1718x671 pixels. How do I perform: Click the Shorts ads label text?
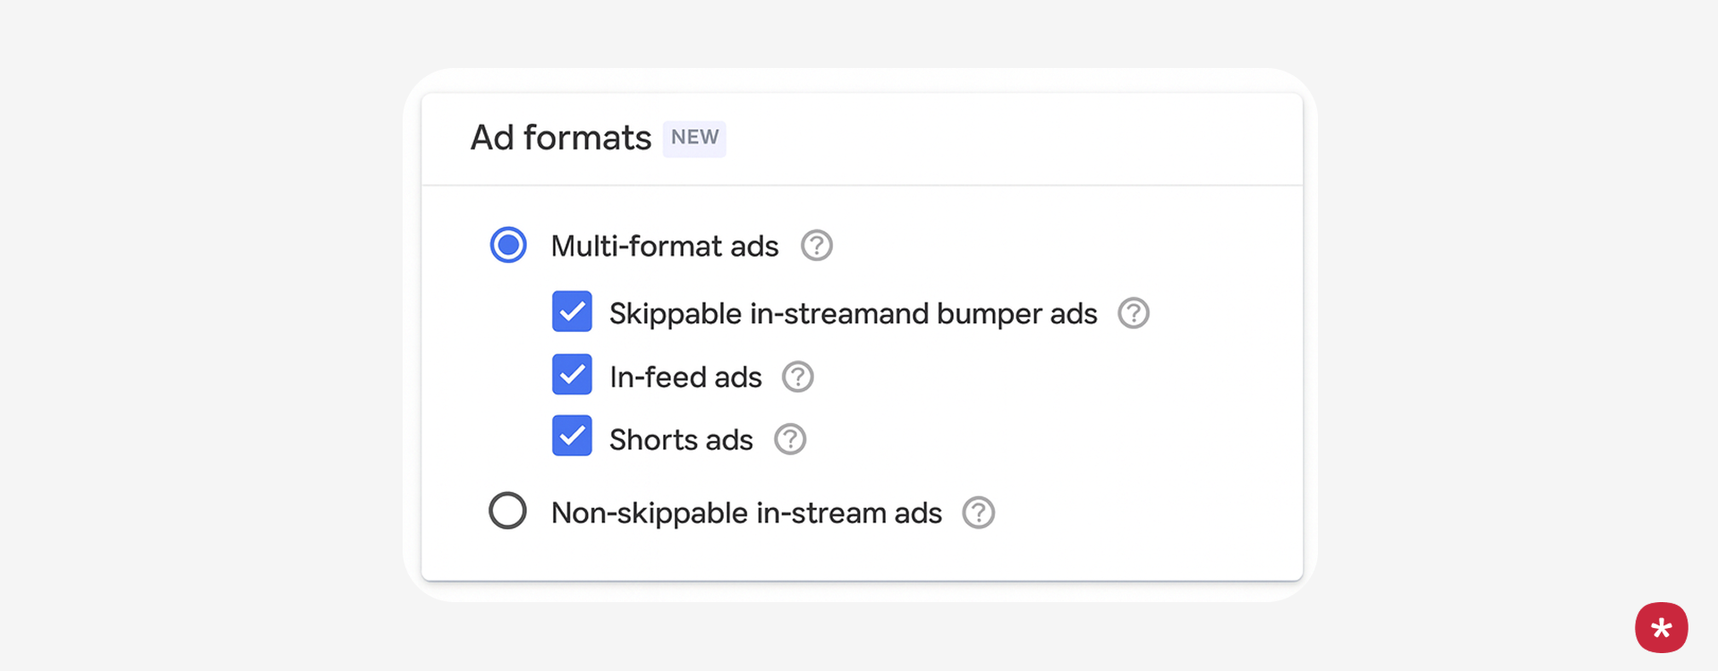tap(681, 440)
